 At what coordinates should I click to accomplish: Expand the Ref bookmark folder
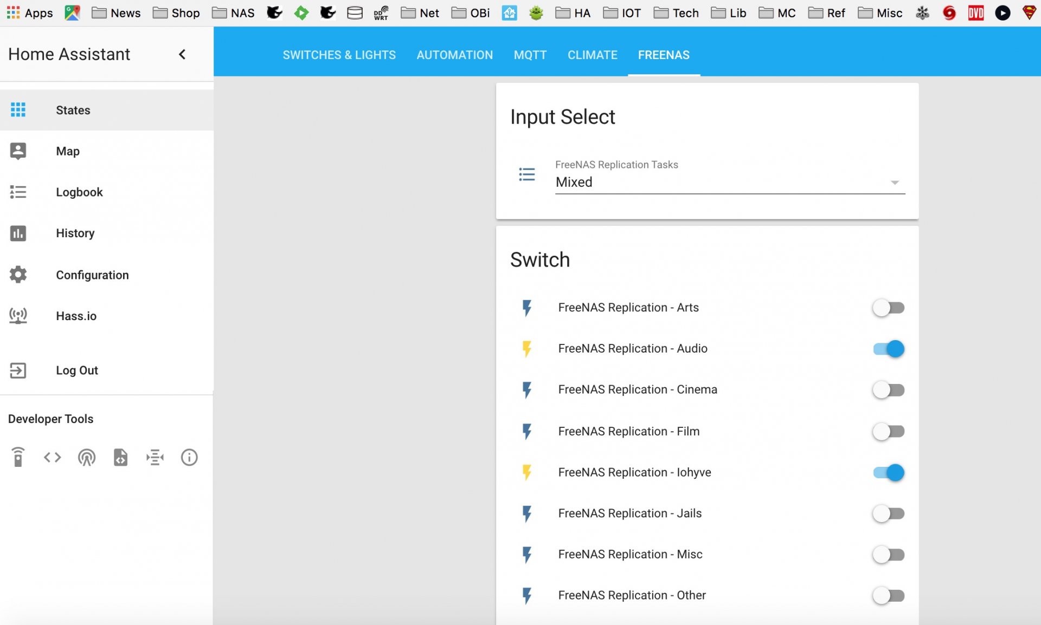pyautogui.click(x=826, y=12)
